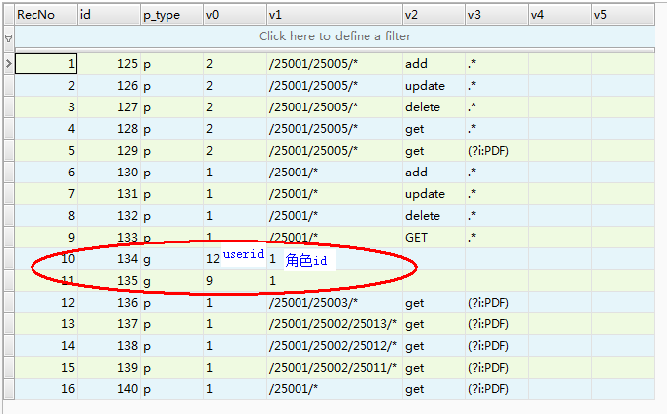The width and height of the screenshot is (667, 414).
Task: Click the 'delete' cell in row id 127
Action: tap(434, 107)
